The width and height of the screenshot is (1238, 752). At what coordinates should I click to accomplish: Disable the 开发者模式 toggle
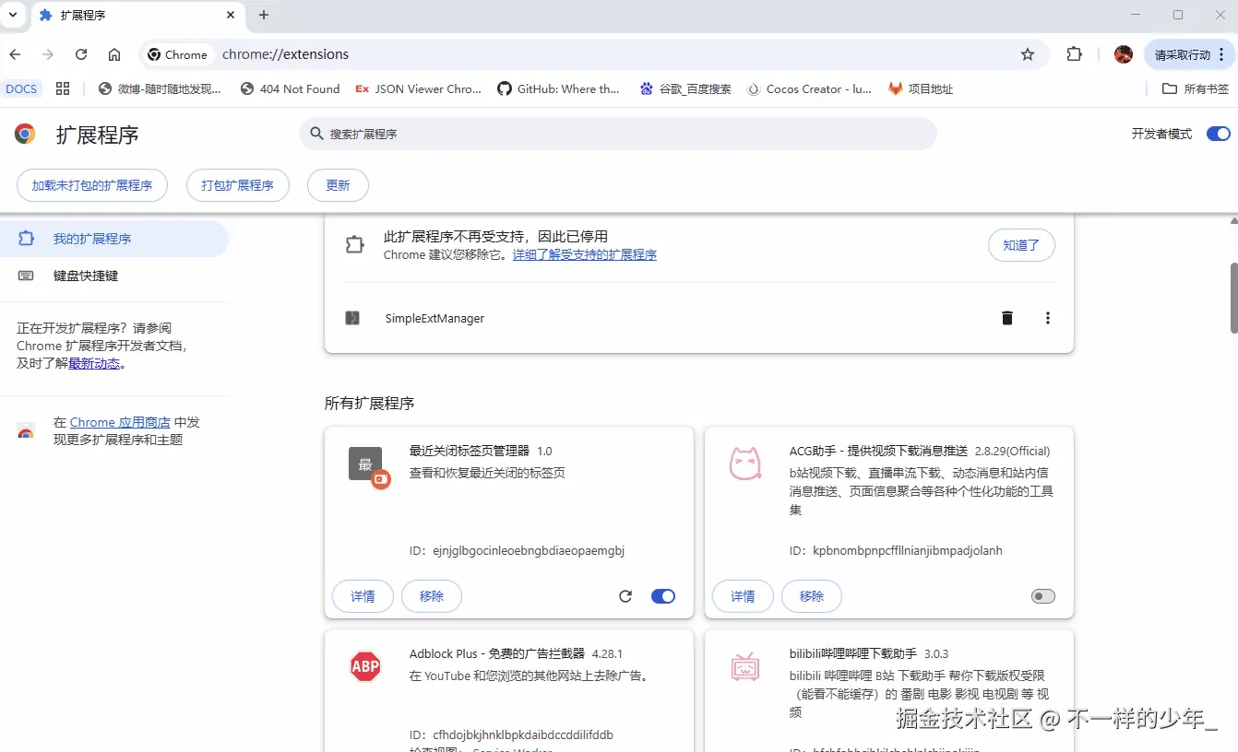[1218, 134]
